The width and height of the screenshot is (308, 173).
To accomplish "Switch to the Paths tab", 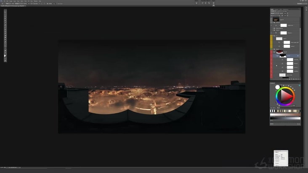I will 281,9.
